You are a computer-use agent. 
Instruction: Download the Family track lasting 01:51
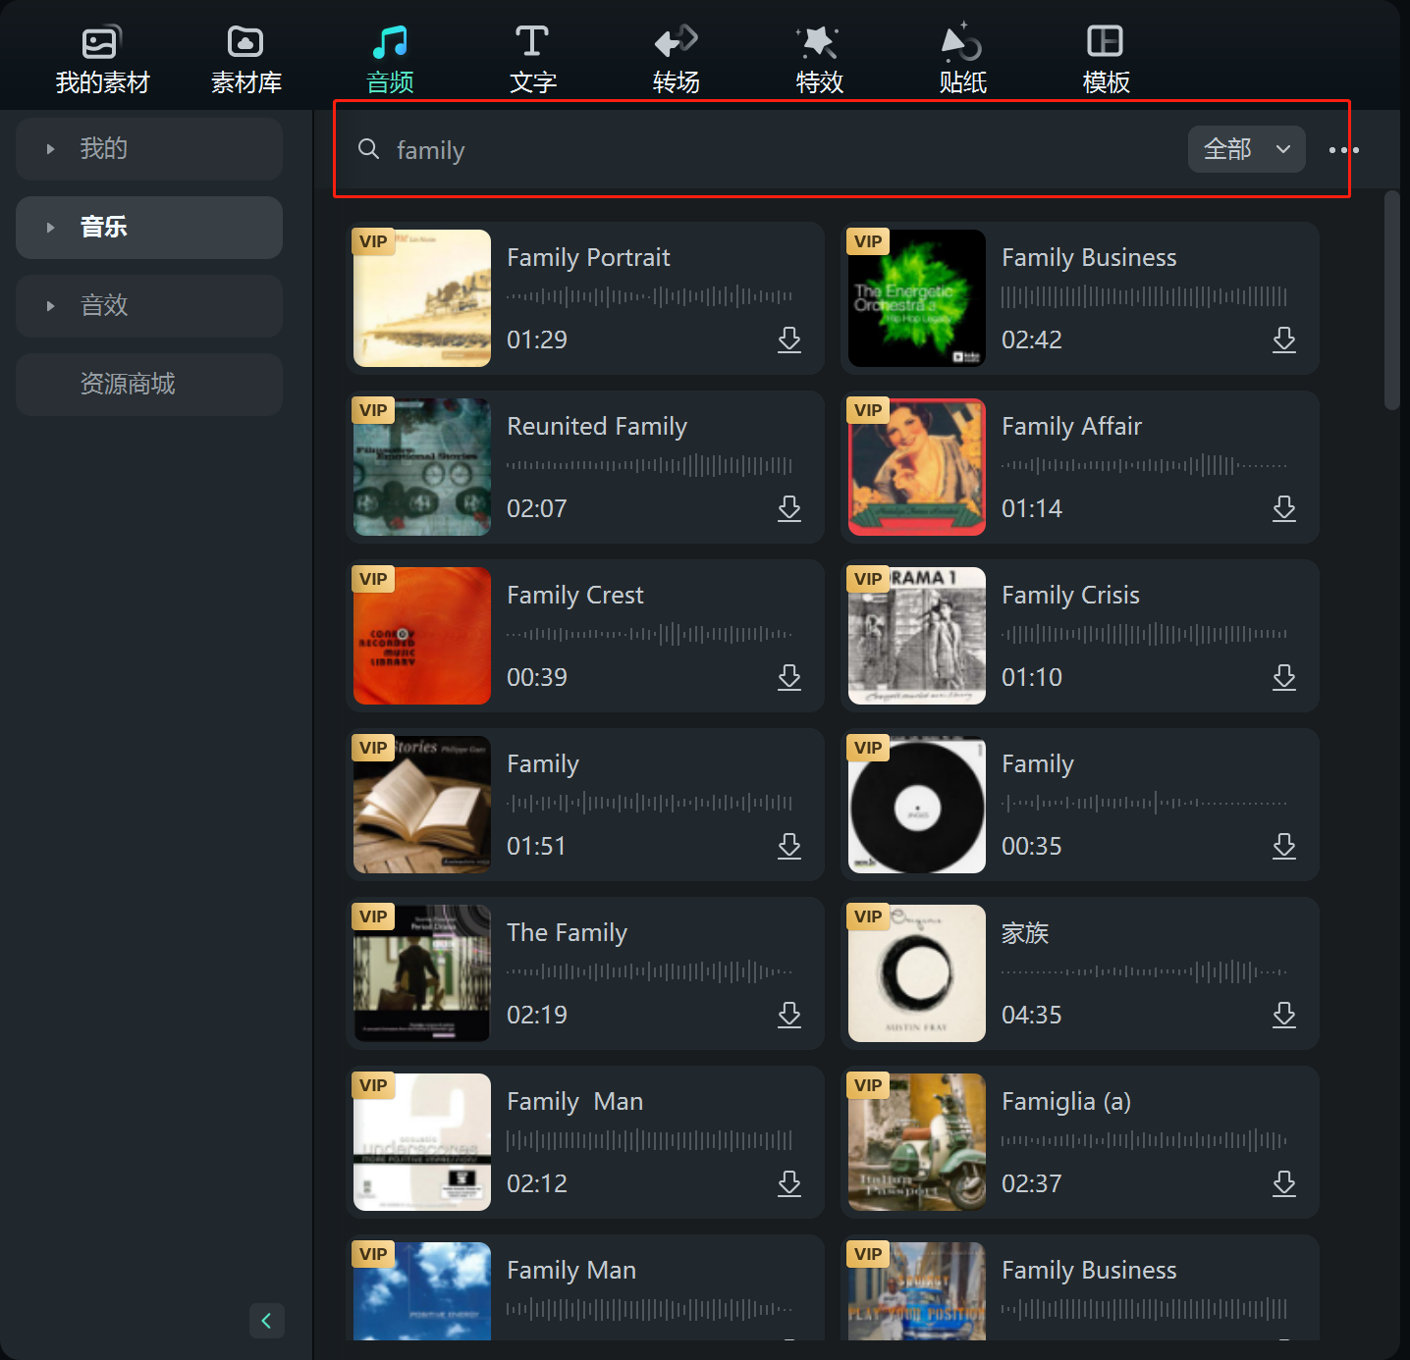pos(789,846)
